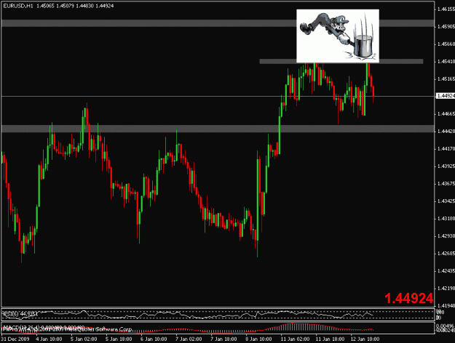Select the gray resistance zone near 1.45905
The height and width of the screenshot is (343, 455).
tap(218, 23)
